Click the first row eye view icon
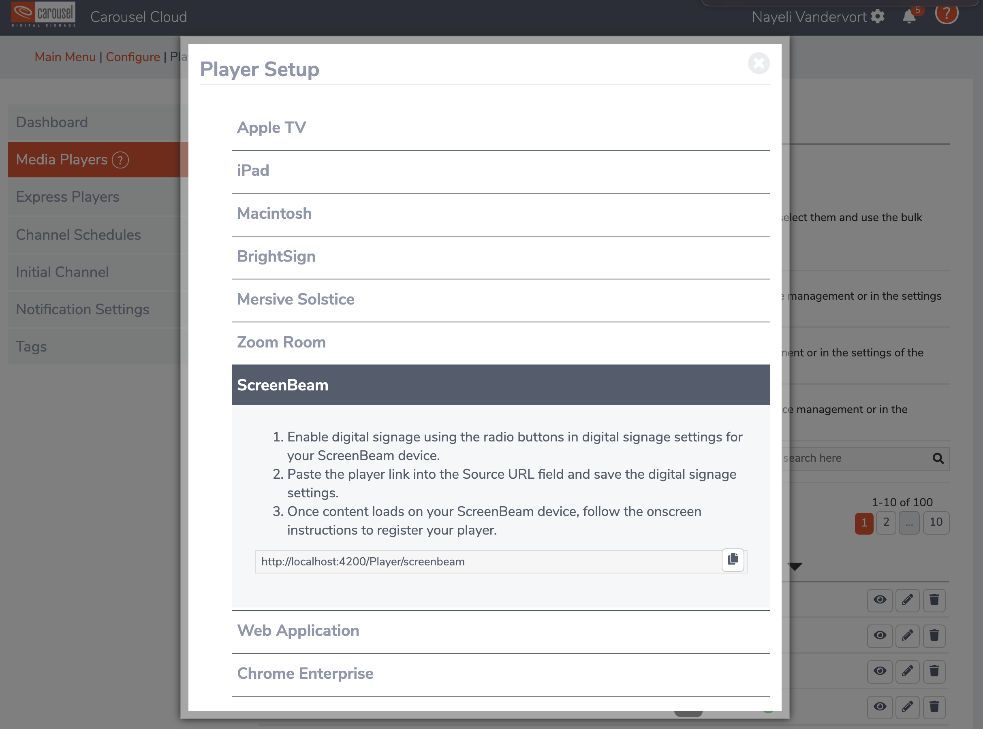983x729 pixels. [x=880, y=600]
